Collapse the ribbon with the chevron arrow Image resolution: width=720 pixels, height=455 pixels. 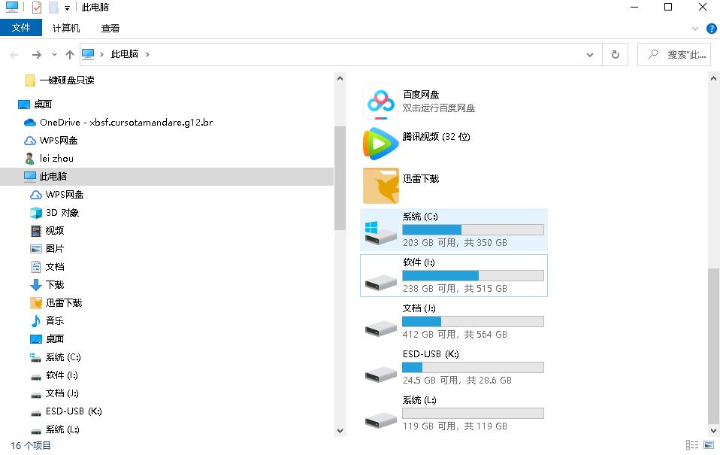click(695, 29)
